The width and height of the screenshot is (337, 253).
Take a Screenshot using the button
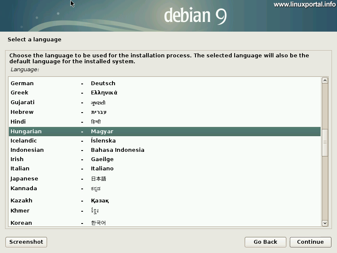[26, 242]
